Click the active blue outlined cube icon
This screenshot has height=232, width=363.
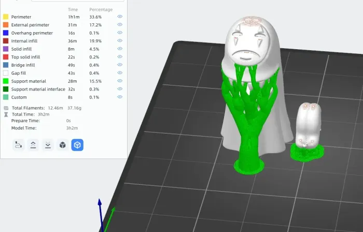[77, 145]
